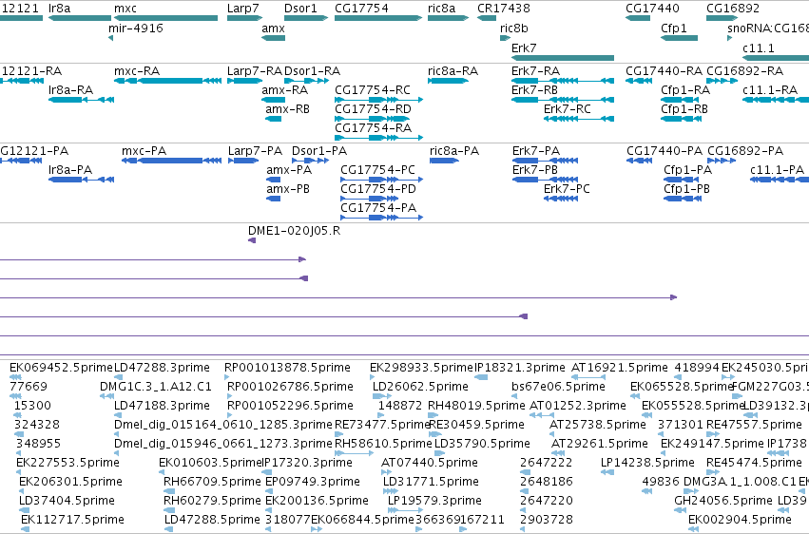The width and height of the screenshot is (809, 534).
Task: Select the Larp7 gene feature
Action: point(244,18)
